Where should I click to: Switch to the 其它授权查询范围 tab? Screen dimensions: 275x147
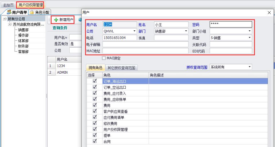coord(121,68)
